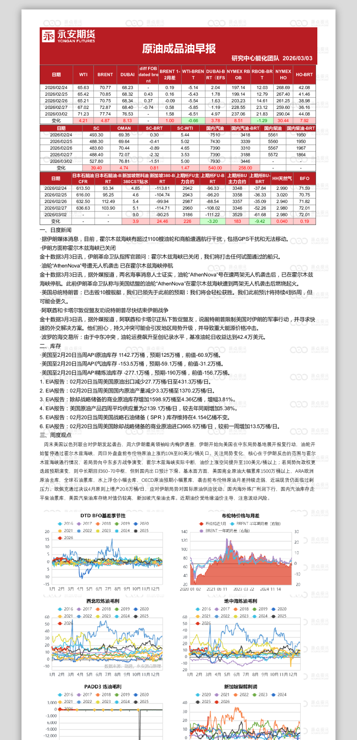The width and height of the screenshot is (357, 740).
Task: Click the SC change value 39.40
Action: (97, 168)
